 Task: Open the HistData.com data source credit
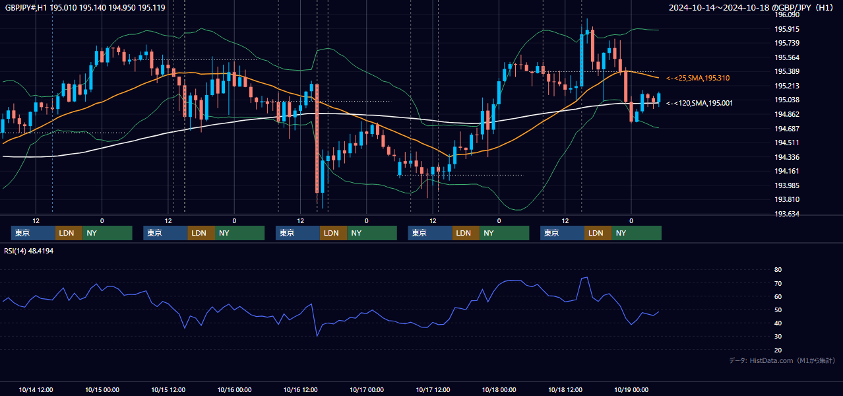pyautogui.click(x=782, y=360)
